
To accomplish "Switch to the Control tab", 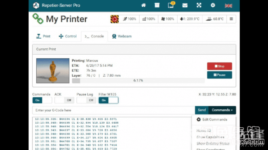I will click(x=67, y=36).
